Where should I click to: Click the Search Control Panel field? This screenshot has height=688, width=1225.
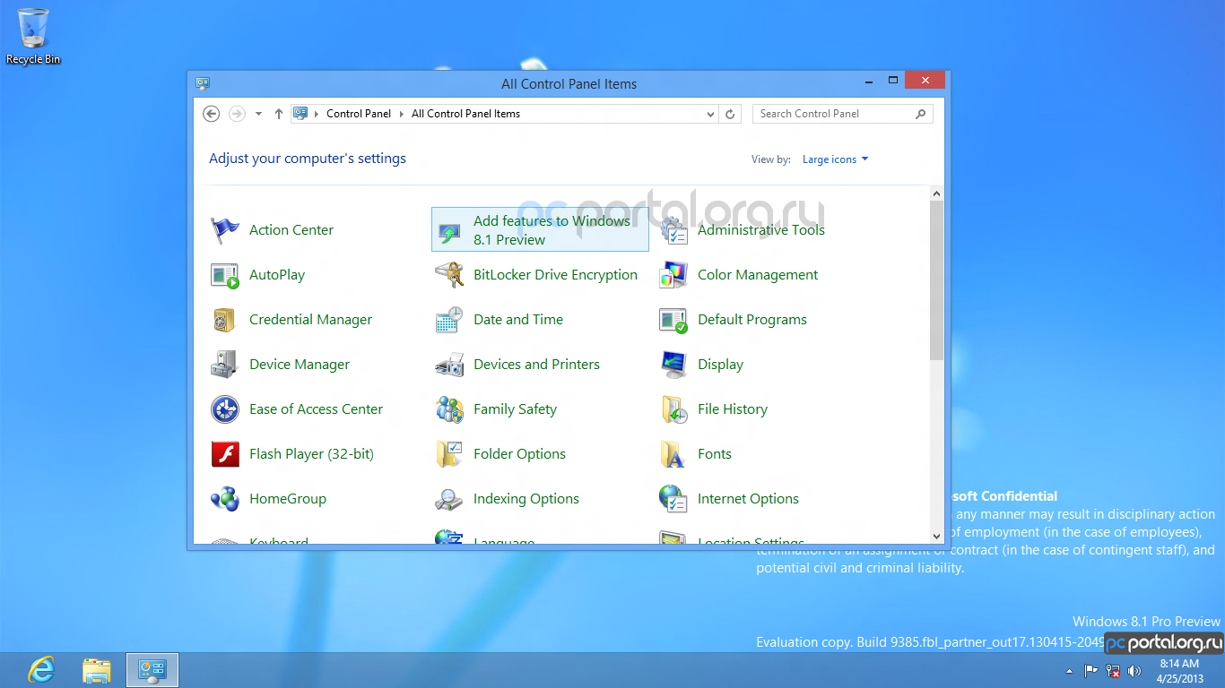pos(832,114)
